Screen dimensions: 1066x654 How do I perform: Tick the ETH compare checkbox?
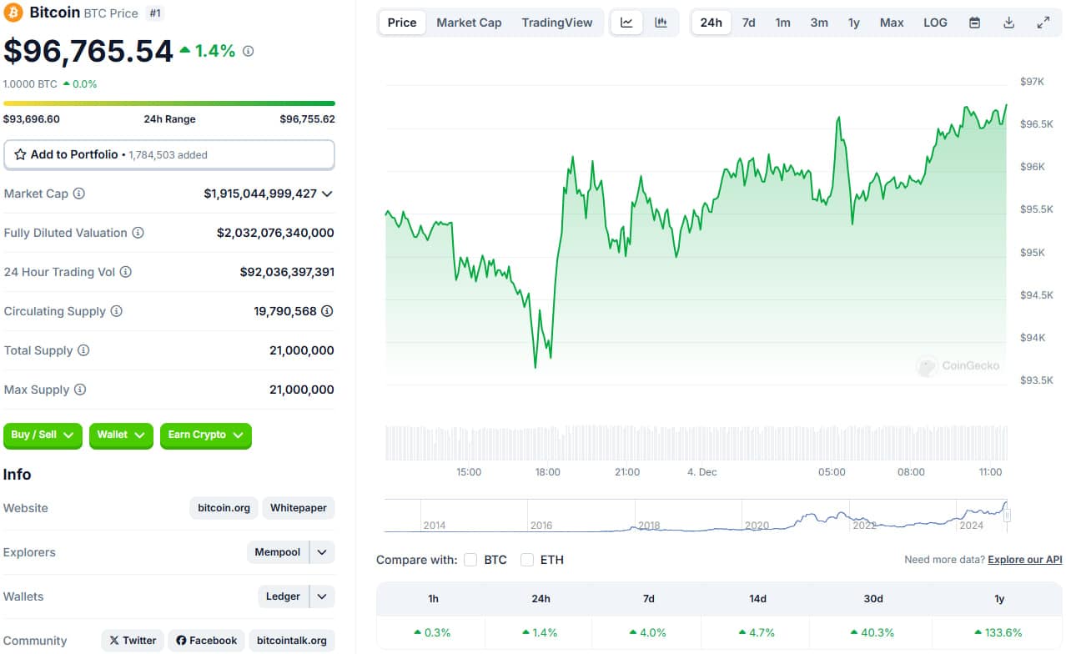point(527,560)
